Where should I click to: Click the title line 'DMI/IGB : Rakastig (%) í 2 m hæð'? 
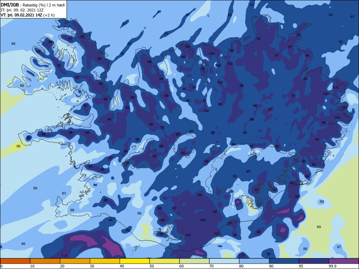[33, 5]
